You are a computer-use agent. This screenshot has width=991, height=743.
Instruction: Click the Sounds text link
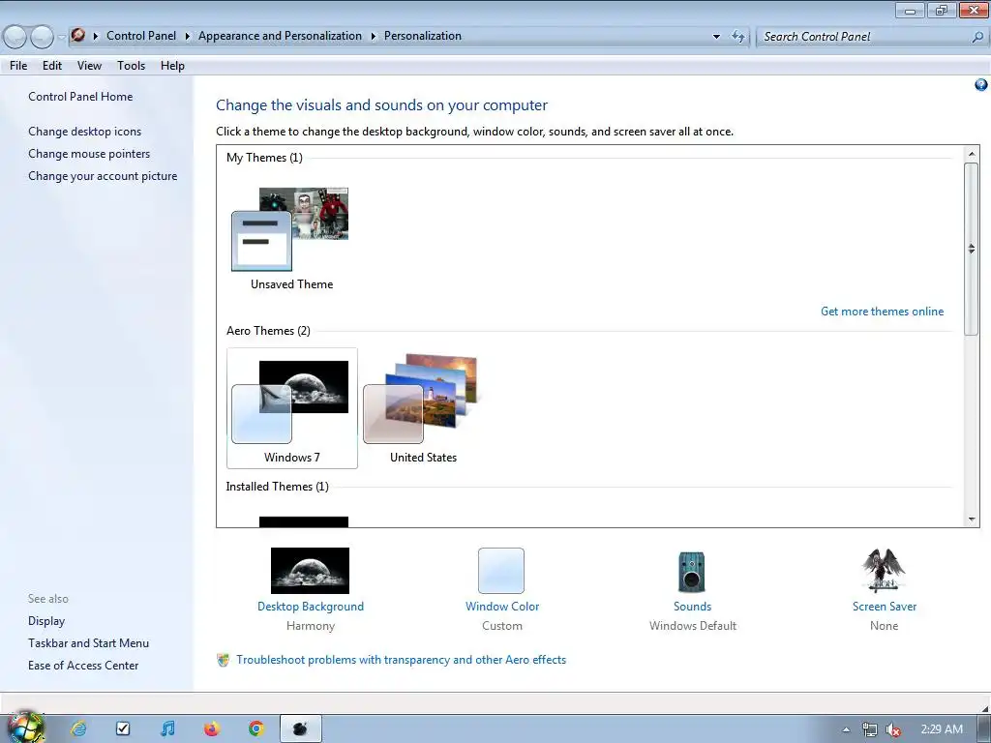pyautogui.click(x=692, y=607)
